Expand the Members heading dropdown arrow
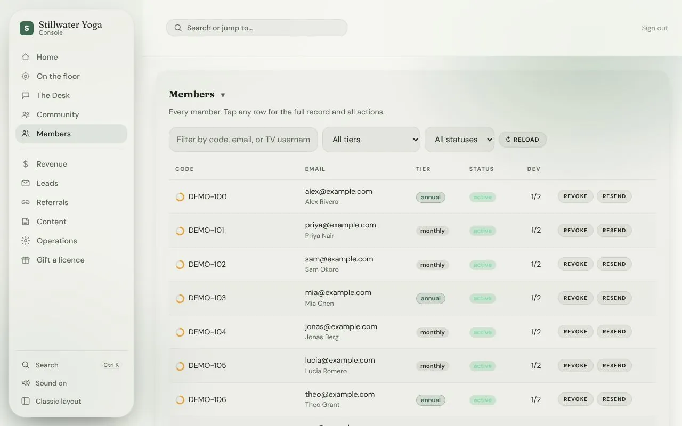Viewport: 682px width, 426px height. pyautogui.click(x=223, y=95)
